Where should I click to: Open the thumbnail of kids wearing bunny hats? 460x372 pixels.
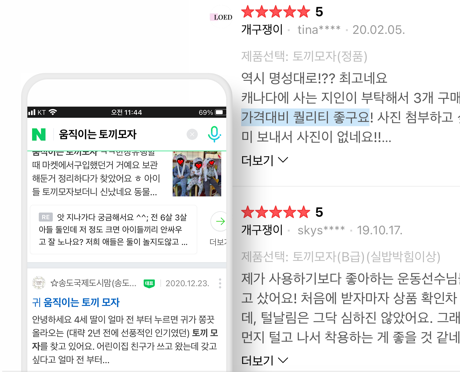197,174
